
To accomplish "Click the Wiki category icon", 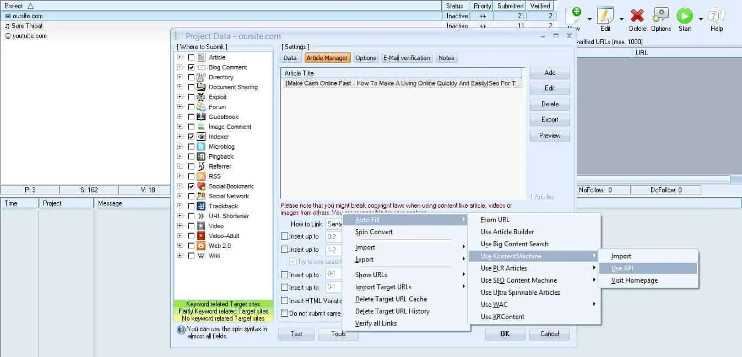I will pos(201,256).
